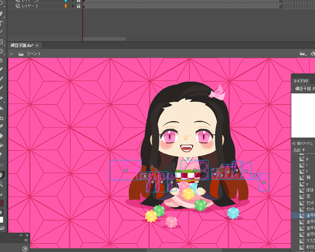Select the Text tool
The width and height of the screenshot is (315, 252).
point(1,23)
